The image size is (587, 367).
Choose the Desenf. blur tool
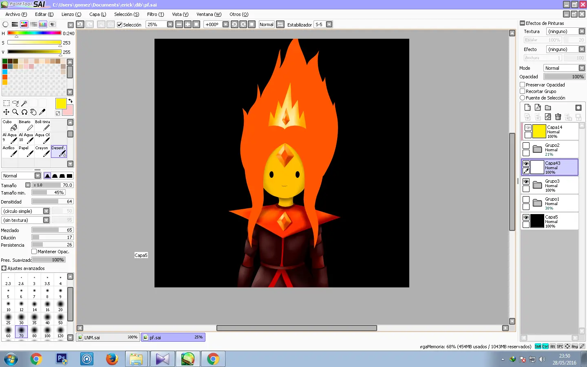(x=59, y=151)
